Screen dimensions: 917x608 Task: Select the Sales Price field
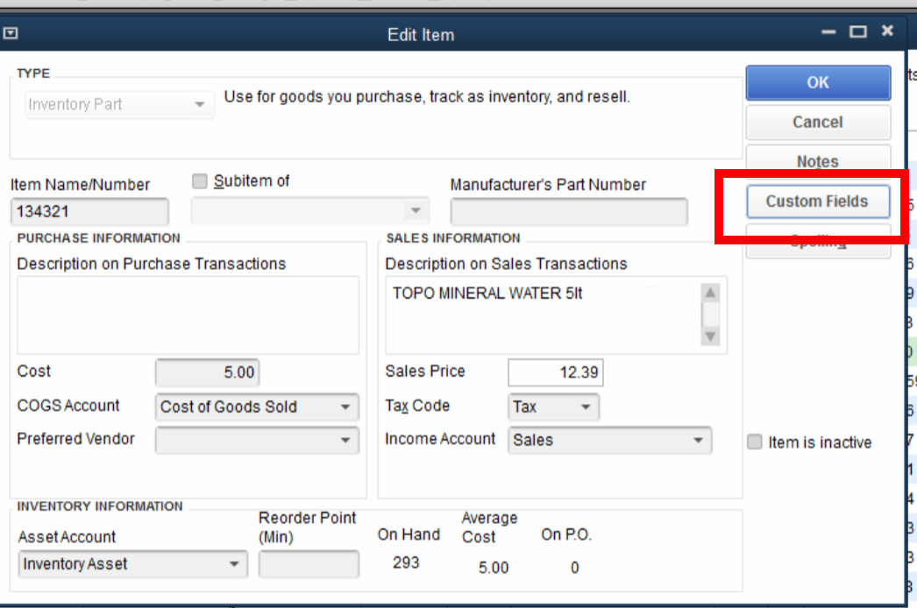click(x=555, y=372)
